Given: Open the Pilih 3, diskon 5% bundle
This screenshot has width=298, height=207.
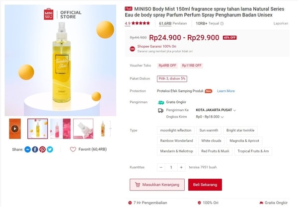Looking at the screenshot, I should [172, 78].
